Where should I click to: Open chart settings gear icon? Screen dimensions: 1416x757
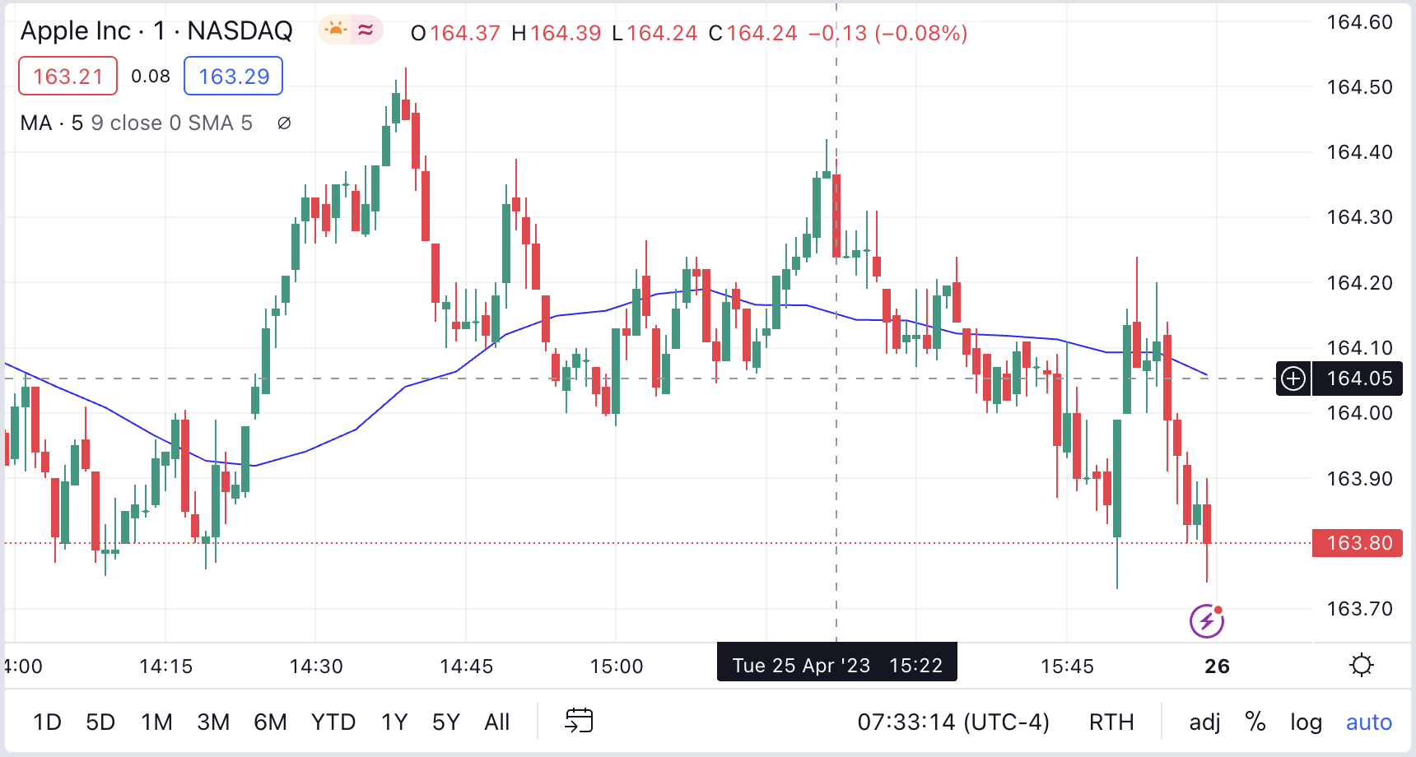tap(1362, 665)
